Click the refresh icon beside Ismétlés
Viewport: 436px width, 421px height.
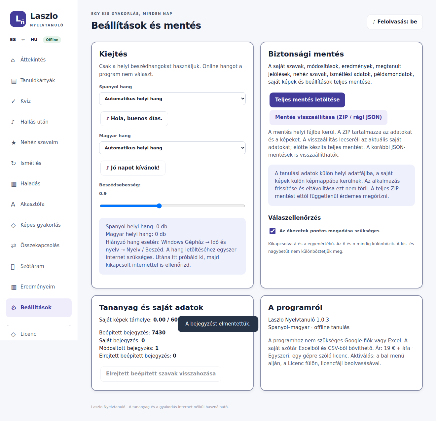point(14,163)
